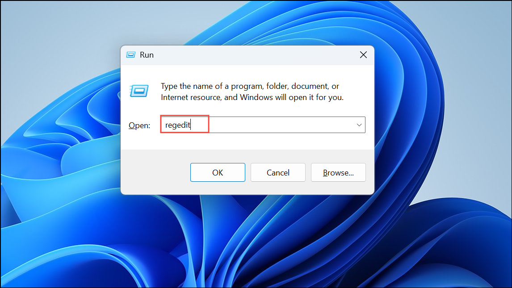The width and height of the screenshot is (512, 288).
Task: Click the Cancel button
Action: (278, 172)
